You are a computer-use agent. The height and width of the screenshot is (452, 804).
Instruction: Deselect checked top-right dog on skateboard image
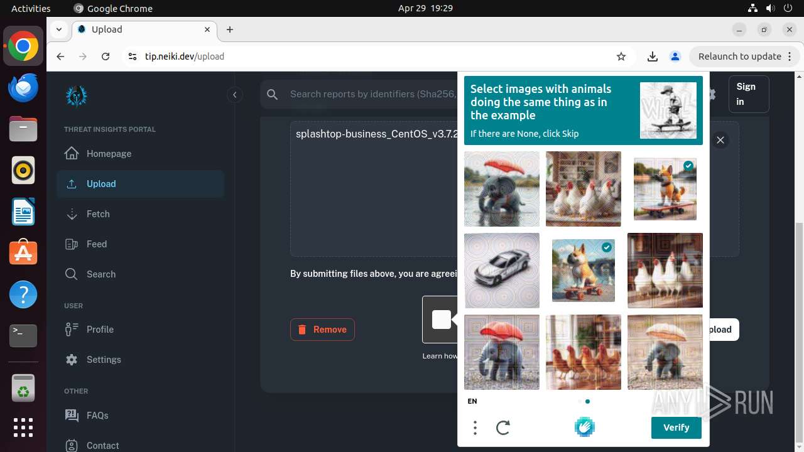pyautogui.click(x=665, y=189)
